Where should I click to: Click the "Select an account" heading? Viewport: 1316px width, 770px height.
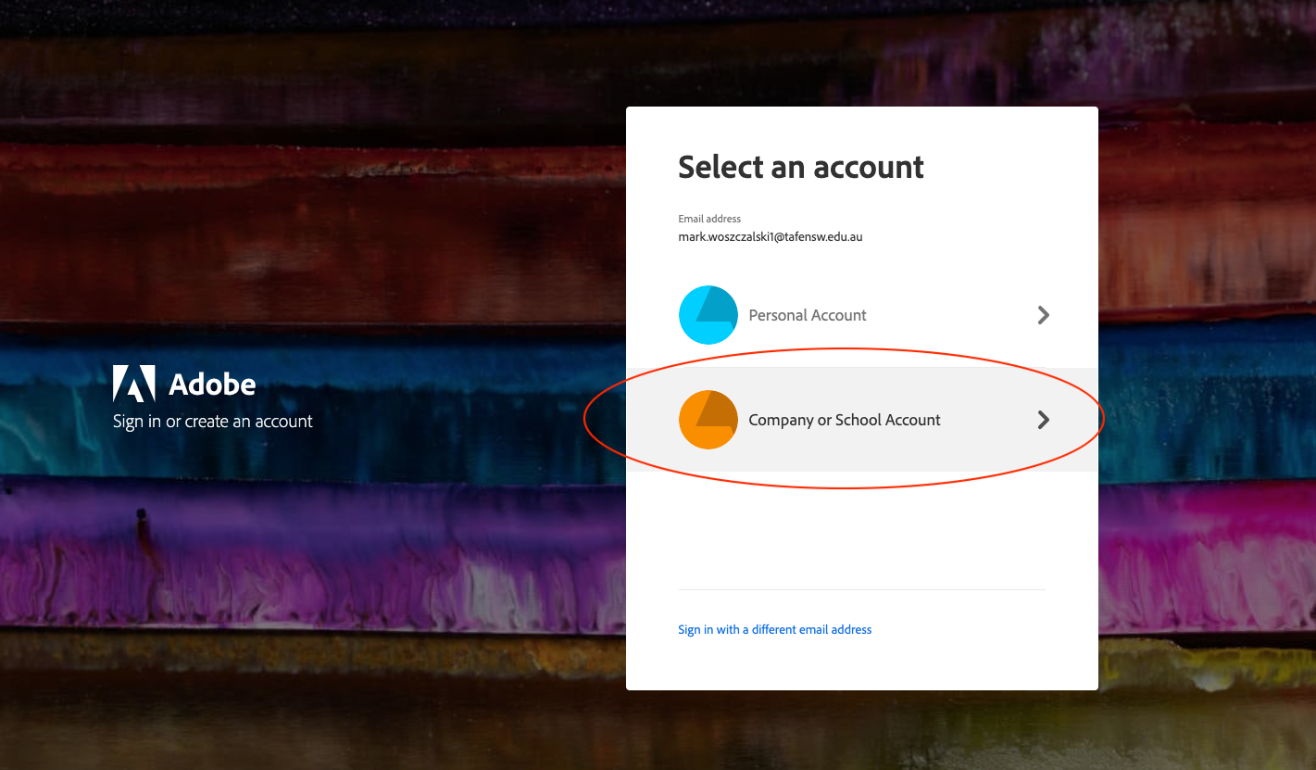coord(800,167)
